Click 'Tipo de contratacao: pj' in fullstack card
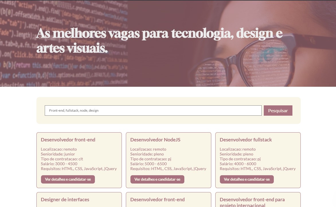Viewport: 336px width, 207px height. (240, 159)
